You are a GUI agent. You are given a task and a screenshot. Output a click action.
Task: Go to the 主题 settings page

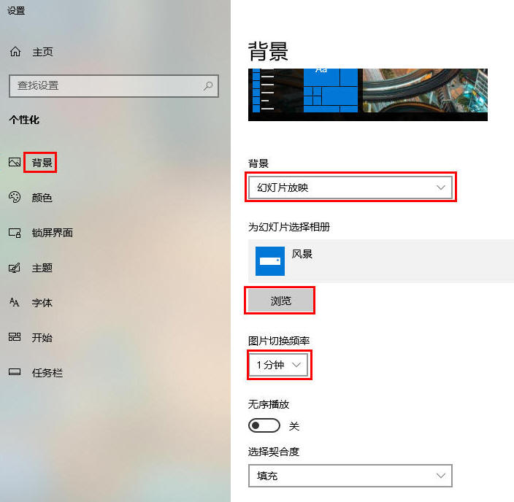coord(42,268)
